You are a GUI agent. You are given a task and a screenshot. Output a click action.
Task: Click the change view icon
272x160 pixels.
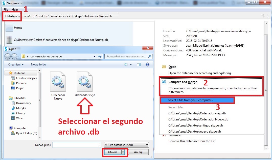click(x=126, y=65)
